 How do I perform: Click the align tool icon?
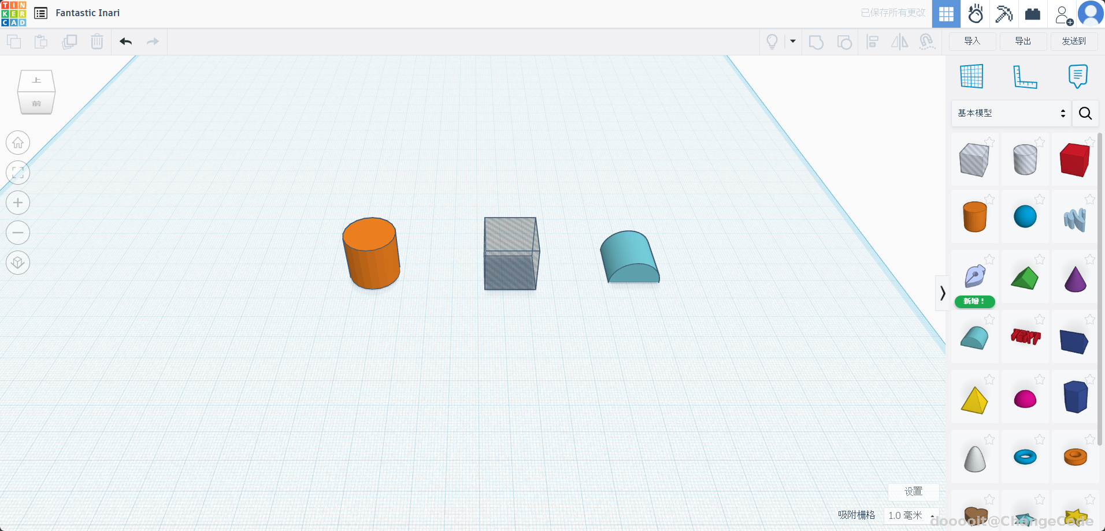873,42
